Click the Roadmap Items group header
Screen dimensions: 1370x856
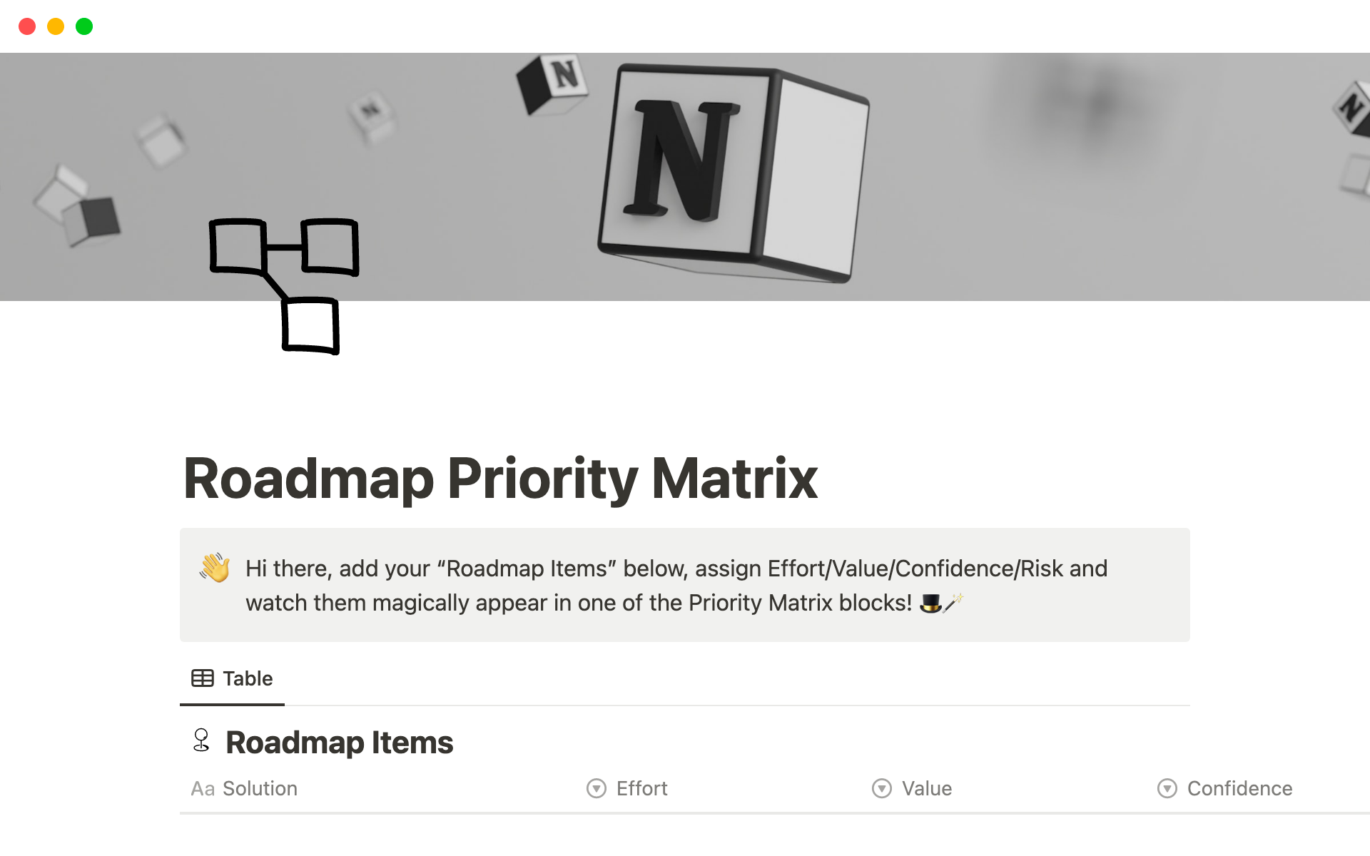tap(340, 740)
